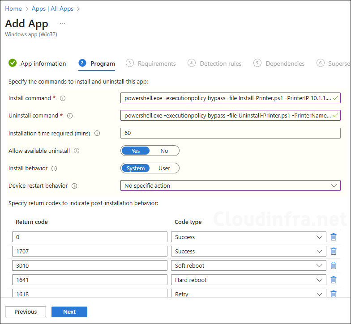Go to Dependencies step

point(279,63)
